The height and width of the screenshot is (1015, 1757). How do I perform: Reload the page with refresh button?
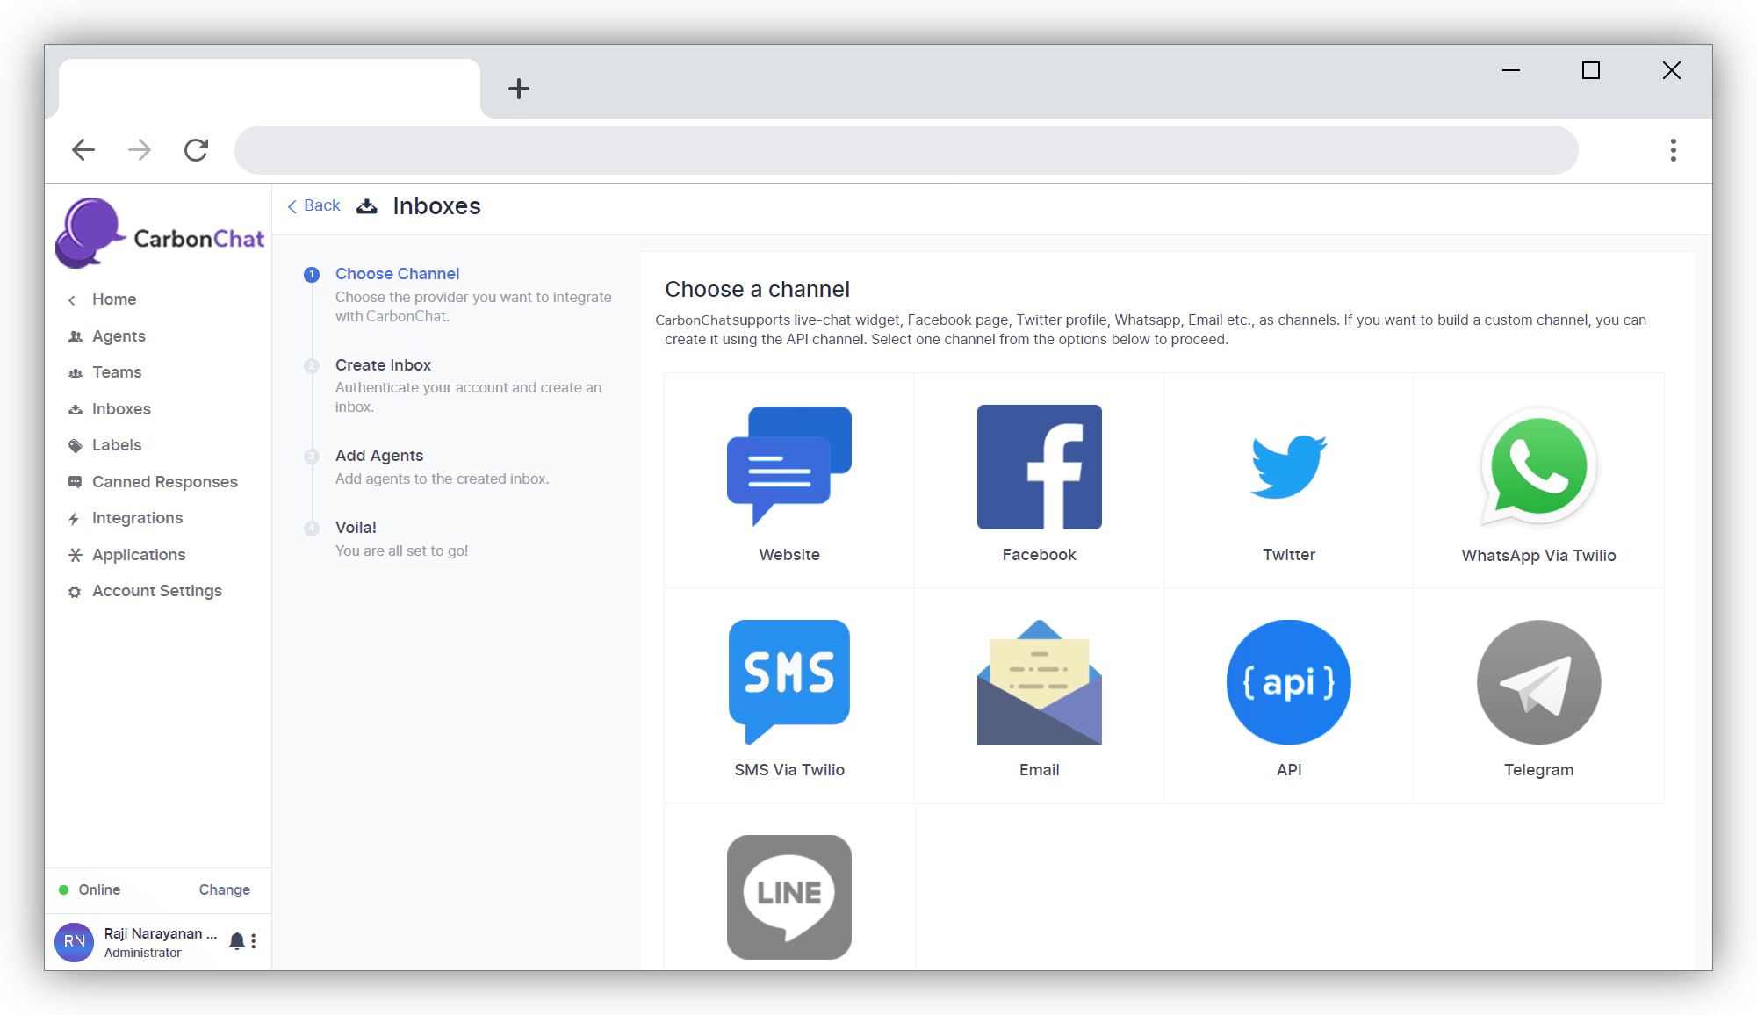(x=196, y=150)
